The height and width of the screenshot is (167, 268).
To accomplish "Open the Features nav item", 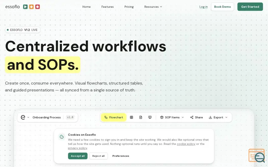I will (108, 7).
